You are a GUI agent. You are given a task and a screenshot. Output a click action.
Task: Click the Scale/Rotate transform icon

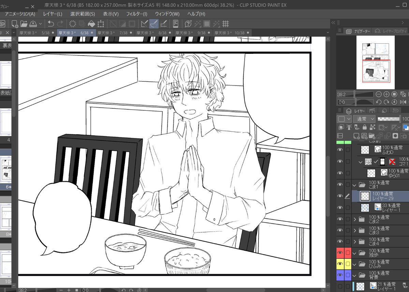[x=101, y=24]
